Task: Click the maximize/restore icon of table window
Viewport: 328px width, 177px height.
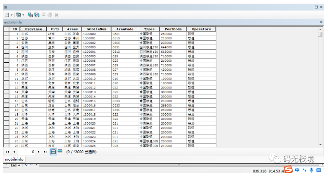Action: pyautogui.click(x=316, y=7)
